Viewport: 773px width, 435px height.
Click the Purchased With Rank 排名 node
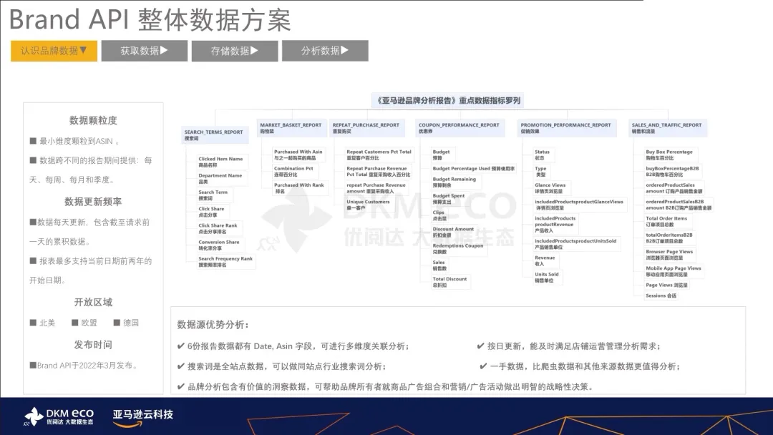tap(299, 188)
